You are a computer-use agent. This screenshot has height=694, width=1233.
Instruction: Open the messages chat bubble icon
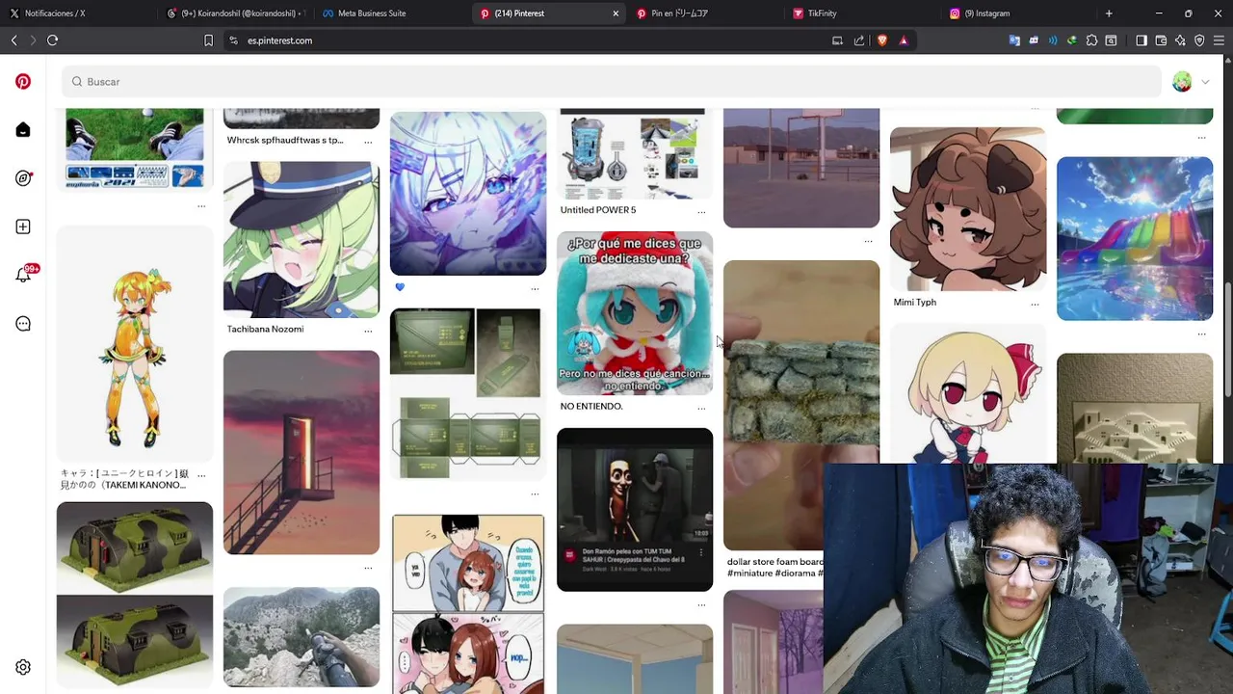(23, 324)
